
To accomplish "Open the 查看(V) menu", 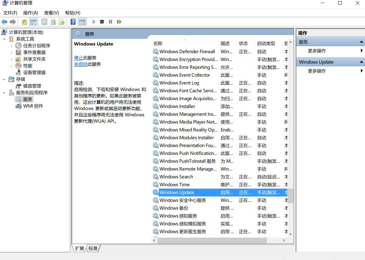I will [x=52, y=13].
